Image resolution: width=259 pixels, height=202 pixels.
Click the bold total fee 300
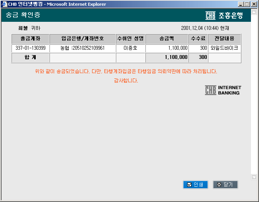click(203, 57)
